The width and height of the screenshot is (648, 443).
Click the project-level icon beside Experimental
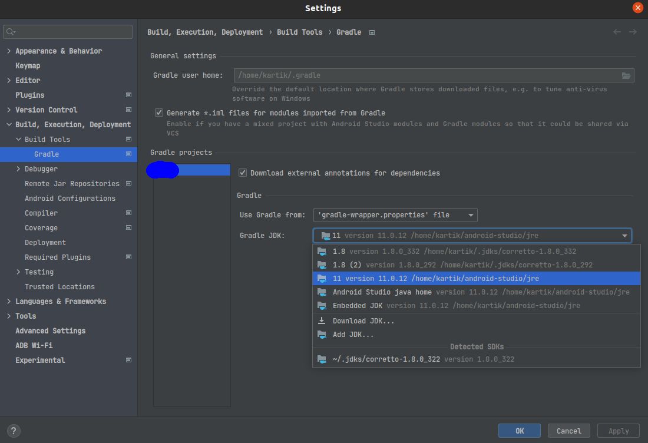click(x=128, y=360)
